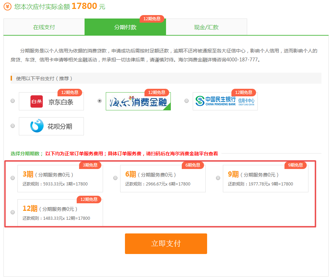Click the Haier consumer finance logo

(138, 102)
